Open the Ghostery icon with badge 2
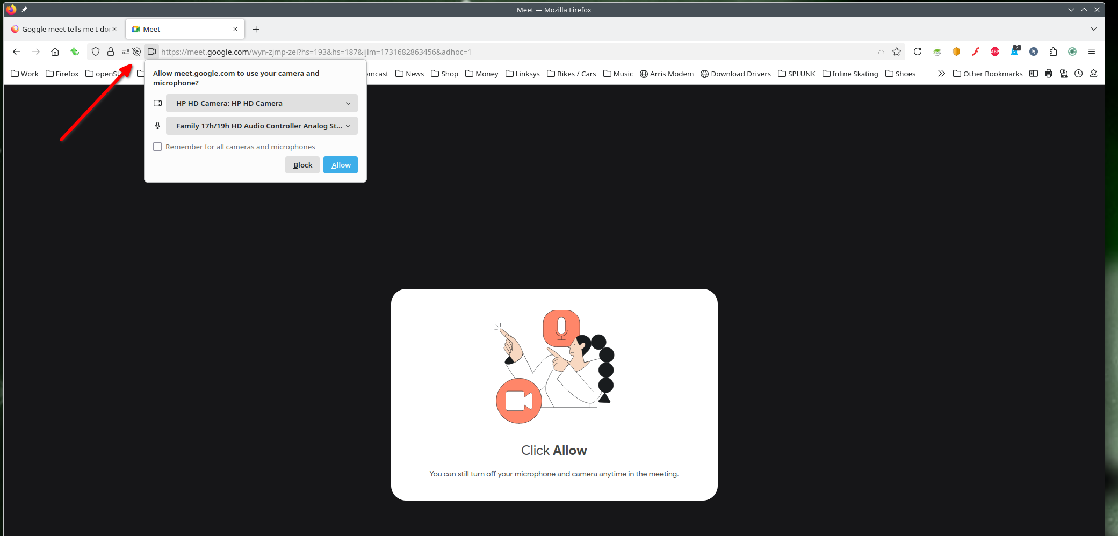 click(x=1014, y=51)
